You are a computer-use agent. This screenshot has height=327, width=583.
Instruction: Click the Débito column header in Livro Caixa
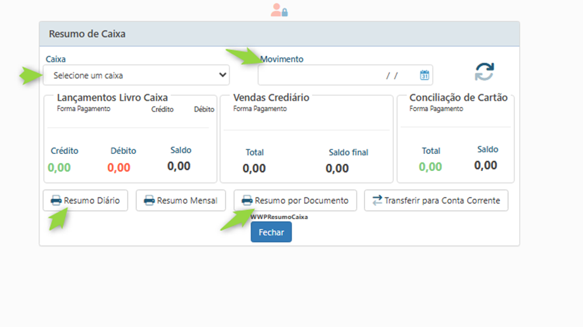pyautogui.click(x=204, y=109)
